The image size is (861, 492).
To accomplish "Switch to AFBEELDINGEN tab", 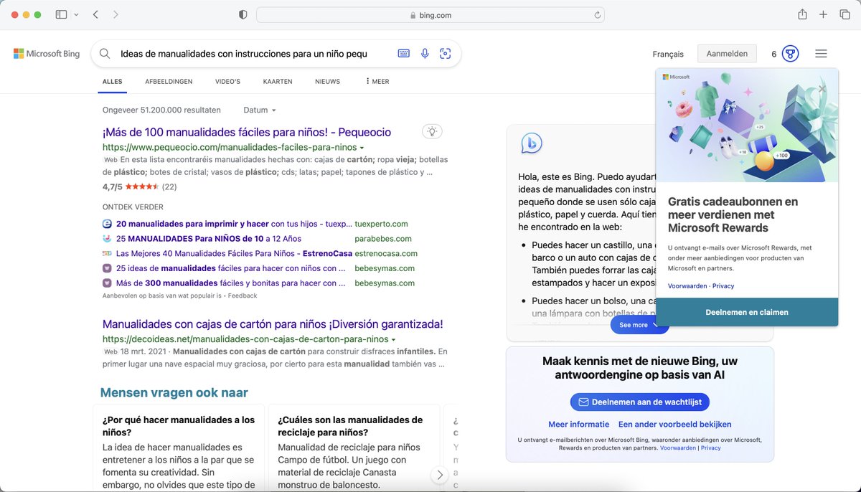I will pos(169,82).
